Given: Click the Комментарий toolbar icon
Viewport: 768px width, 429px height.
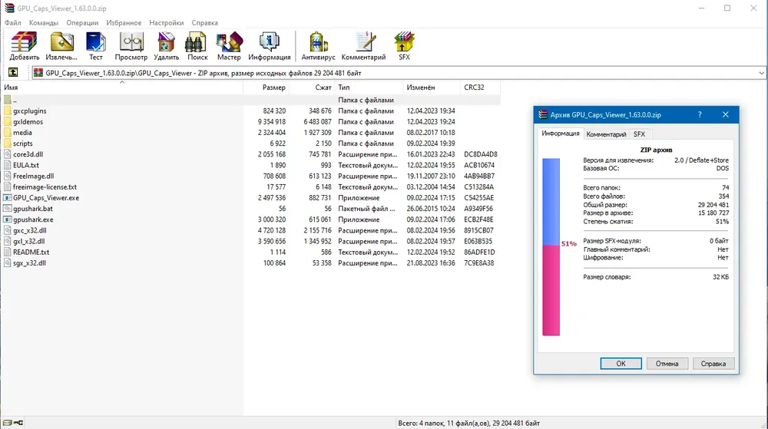Looking at the screenshot, I should click(363, 46).
